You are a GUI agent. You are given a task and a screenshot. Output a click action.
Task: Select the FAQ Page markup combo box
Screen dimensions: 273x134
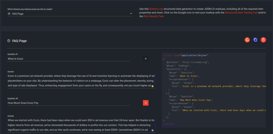click(x=70, y=14)
